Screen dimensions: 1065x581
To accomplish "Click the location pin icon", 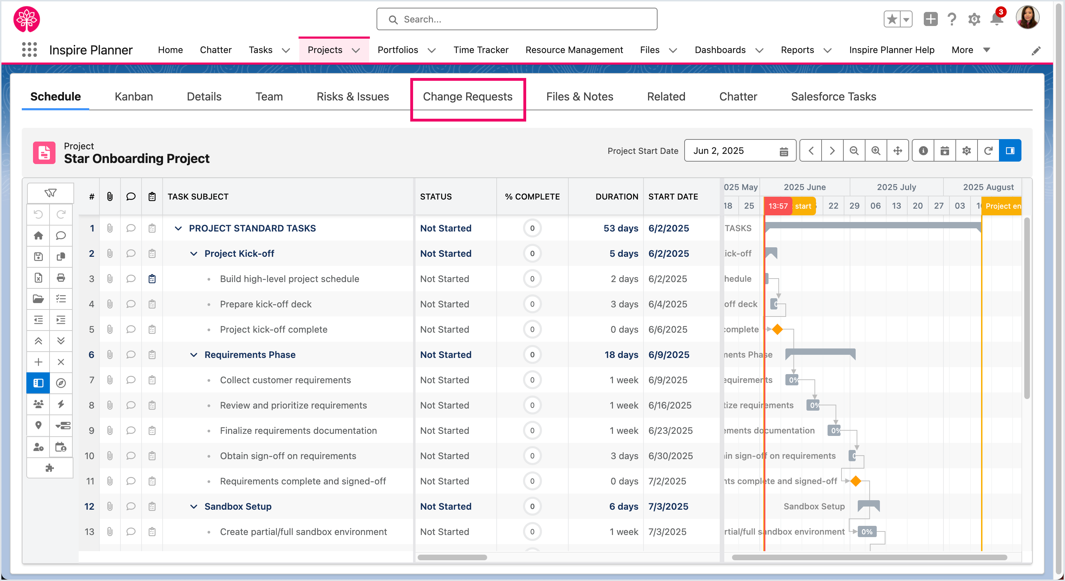I will [x=38, y=425].
